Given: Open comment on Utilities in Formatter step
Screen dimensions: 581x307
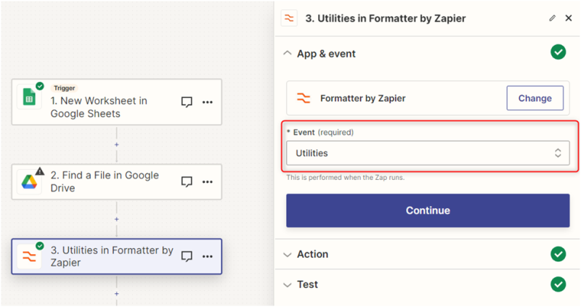Looking at the screenshot, I should (187, 256).
